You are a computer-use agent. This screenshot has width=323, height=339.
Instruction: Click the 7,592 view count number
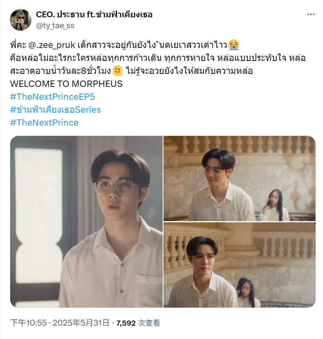pos(126,323)
